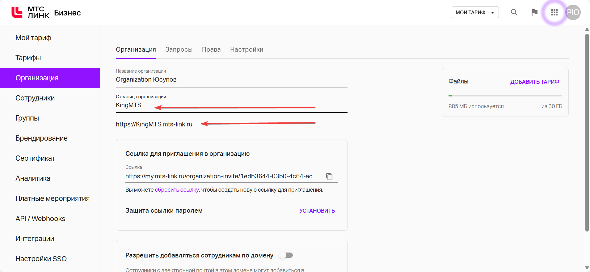Click the https://KingMTS.mts-link.ru address text

[154, 124]
